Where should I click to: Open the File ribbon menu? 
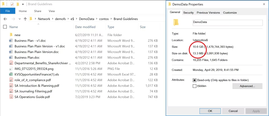[8, 11]
